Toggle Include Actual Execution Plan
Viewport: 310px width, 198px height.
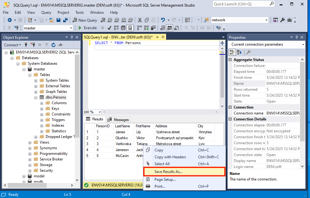(x=140, y=28)
